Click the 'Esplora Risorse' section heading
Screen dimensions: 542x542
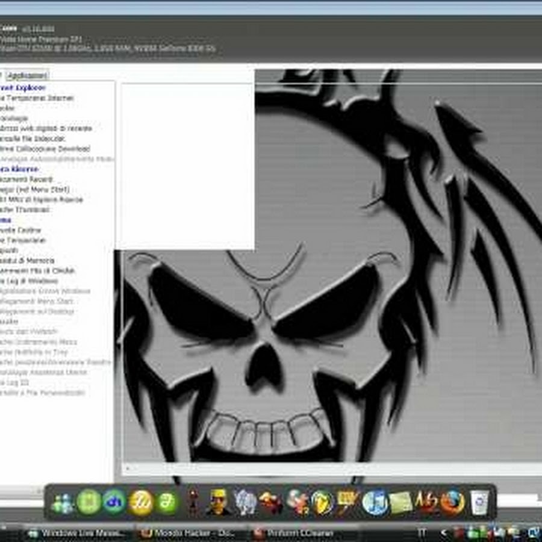[19, 169]
